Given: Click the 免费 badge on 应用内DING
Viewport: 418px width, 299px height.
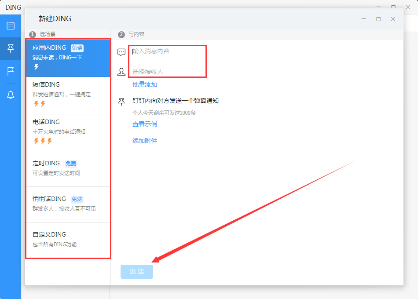Looking at the screenshot, I should coord(77,48).
